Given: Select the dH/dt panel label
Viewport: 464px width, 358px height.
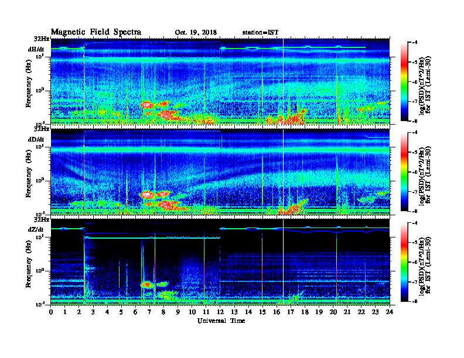Looking at the screenshot, I should click(36, 49).
